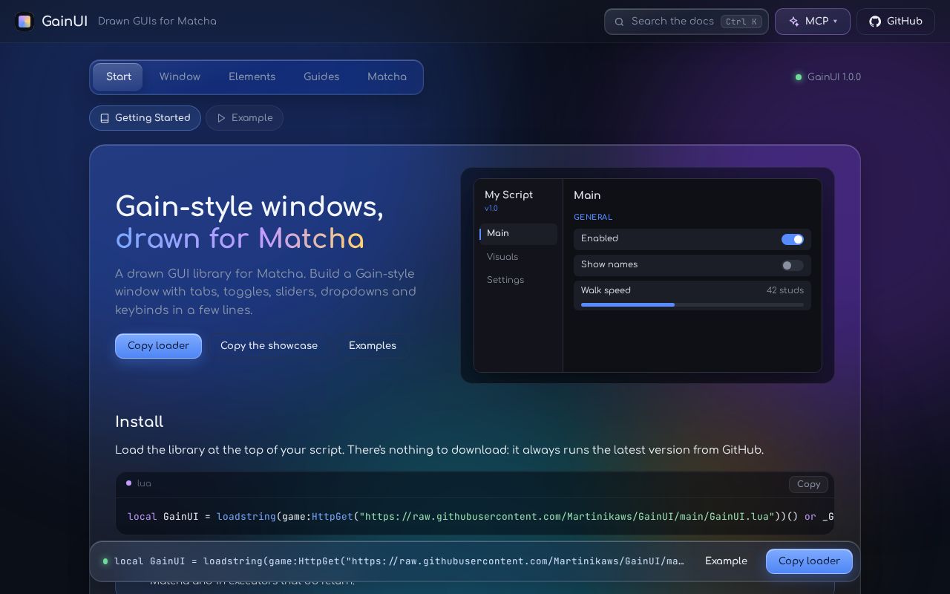950x594 pixels.
Task: Click the Example play icon
Action: (221, 118)
